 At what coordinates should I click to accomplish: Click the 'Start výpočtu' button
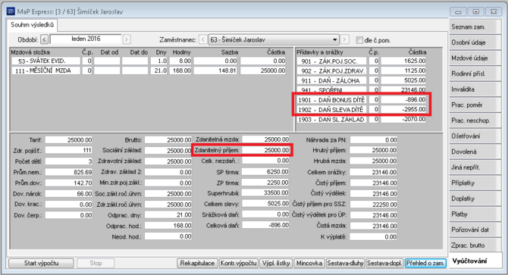(x=41, y=263)
